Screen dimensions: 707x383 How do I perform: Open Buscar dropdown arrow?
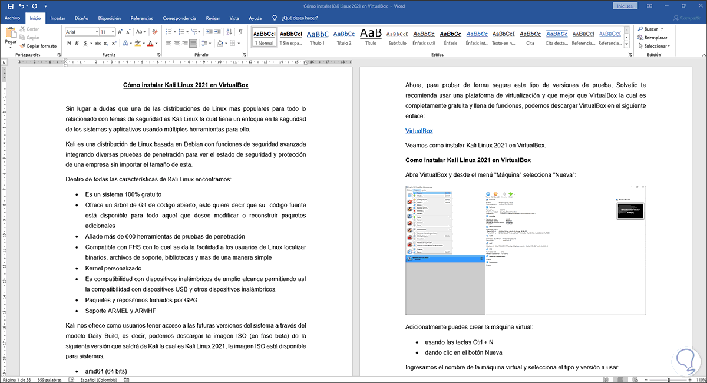pyautogui.click(x=662, y=29)
